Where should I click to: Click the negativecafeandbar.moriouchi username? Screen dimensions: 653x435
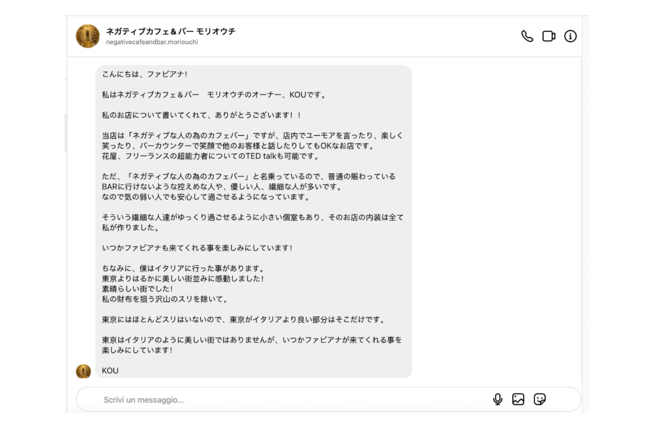(x=152, y=42)
